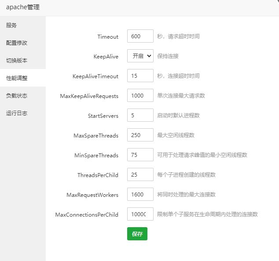Click the 启动时默认进程数 hint text
Screen dimensions: 279x261
(x=178, y=115)
